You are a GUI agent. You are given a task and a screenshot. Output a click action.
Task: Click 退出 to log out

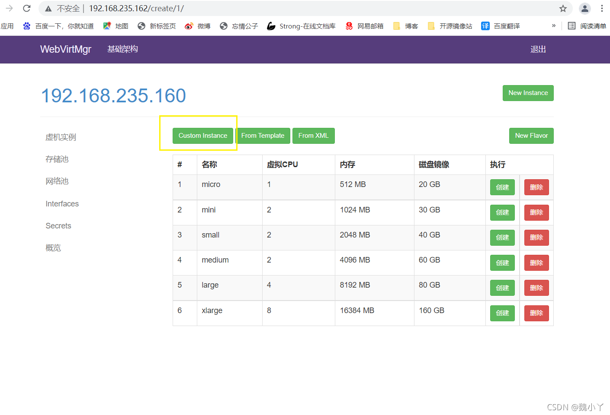pos(538,49)
